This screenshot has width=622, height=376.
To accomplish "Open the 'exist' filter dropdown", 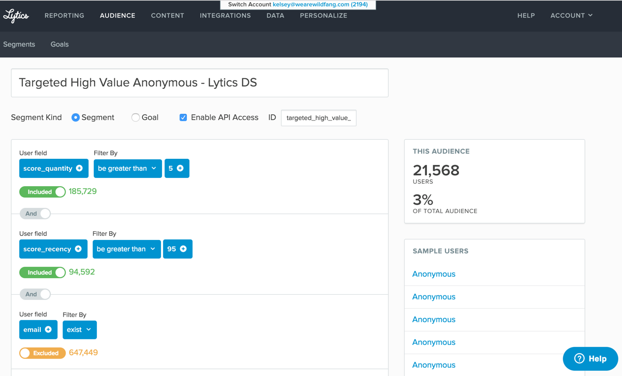I will click(79, 329).
